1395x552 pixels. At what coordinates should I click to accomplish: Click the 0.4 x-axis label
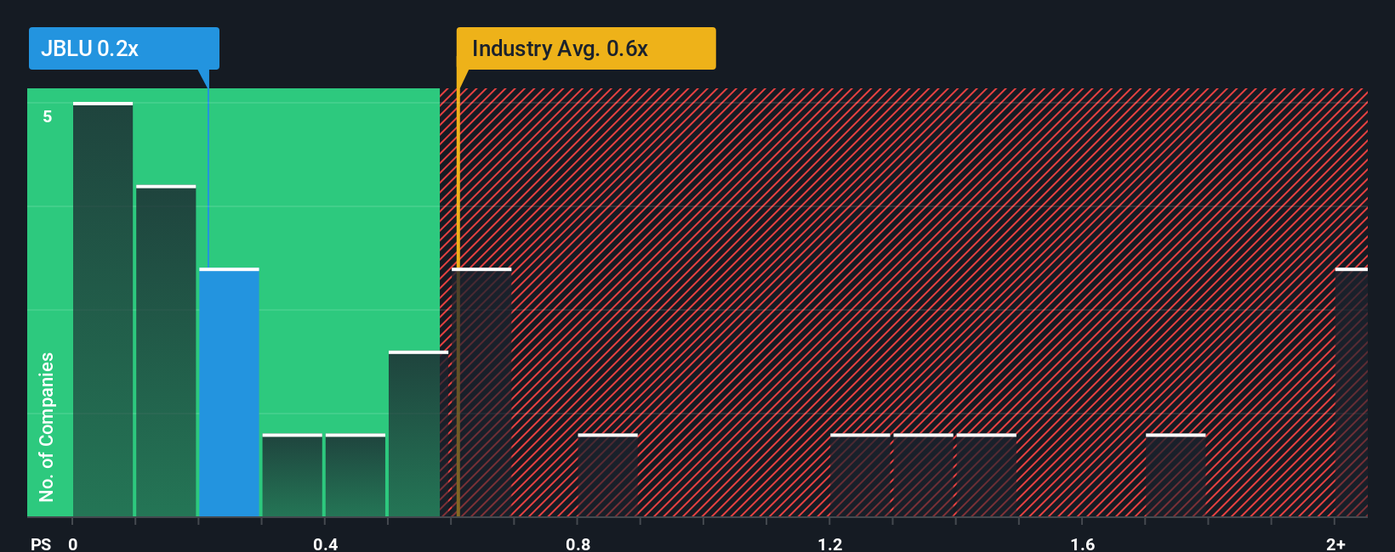coord(326,544)
